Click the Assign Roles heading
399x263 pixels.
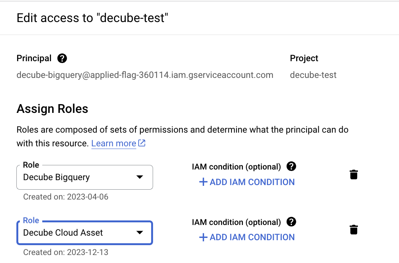pyautogui.click(x=52, y=109)
